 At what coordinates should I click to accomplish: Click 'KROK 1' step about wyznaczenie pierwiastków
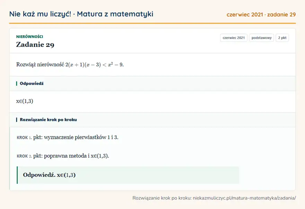click(68, 137)
